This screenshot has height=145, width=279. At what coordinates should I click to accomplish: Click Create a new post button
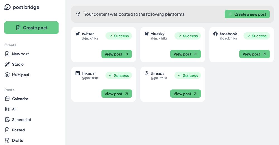click(247, 14)
